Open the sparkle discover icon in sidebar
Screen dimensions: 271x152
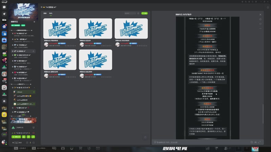(x=4, y=14)
